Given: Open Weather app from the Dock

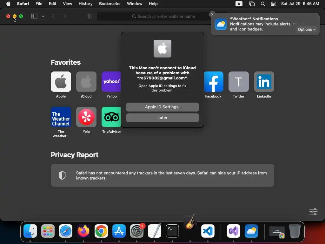Looking at the screenshot, I should 251,231.
